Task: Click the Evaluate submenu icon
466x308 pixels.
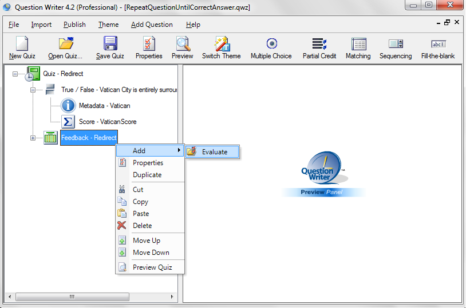Action: [x=191, y=151]
